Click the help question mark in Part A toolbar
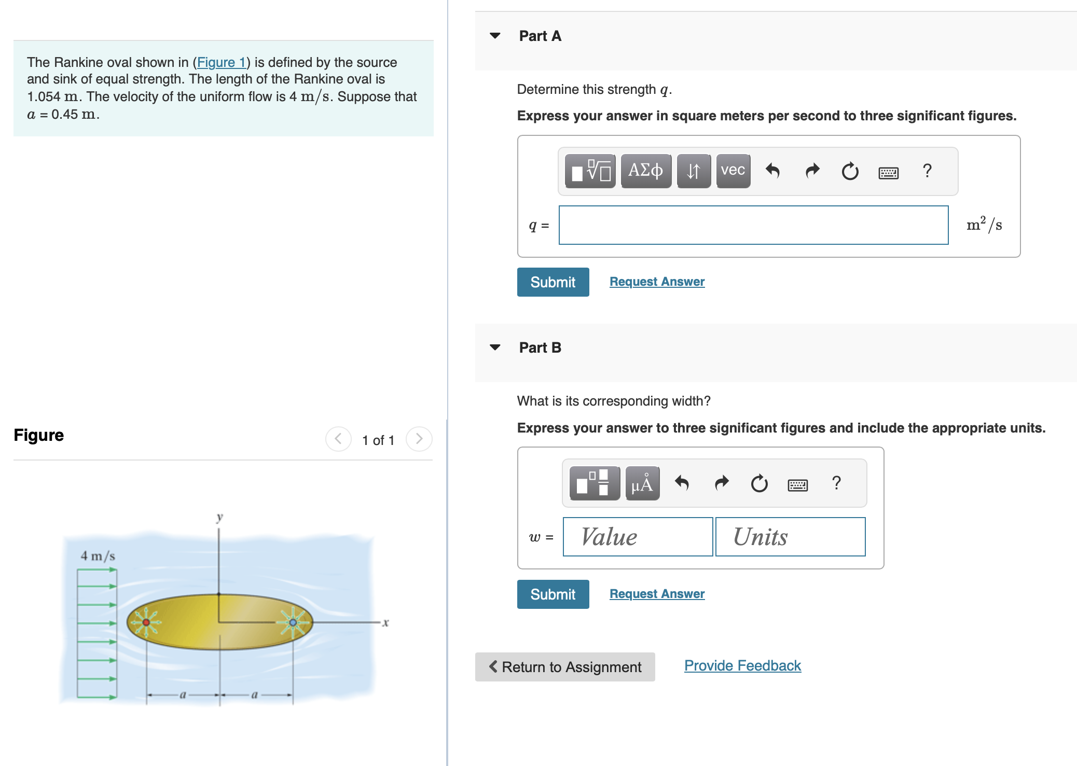This screenshot has height=766, width=1077. pos(927,170)
